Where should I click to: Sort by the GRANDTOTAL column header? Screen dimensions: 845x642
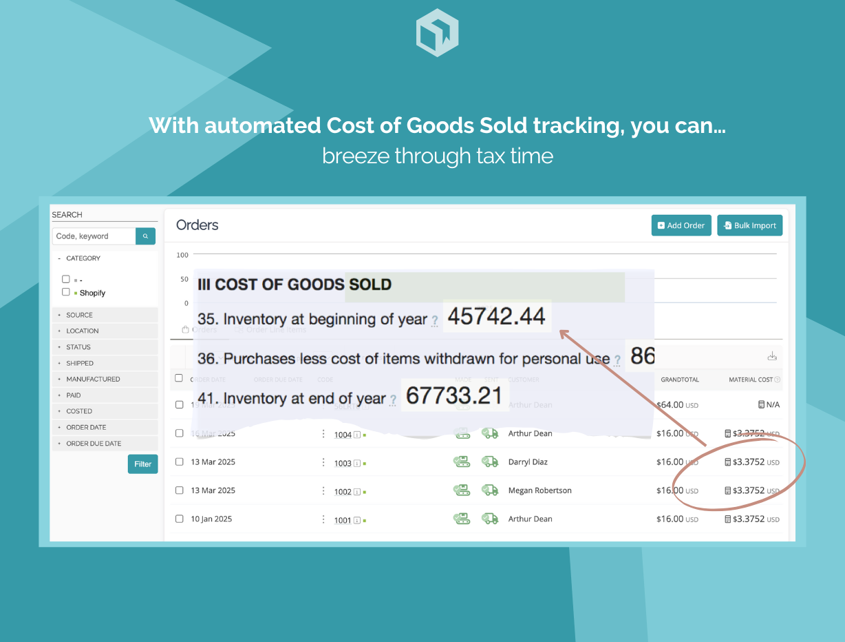(680, 380)
